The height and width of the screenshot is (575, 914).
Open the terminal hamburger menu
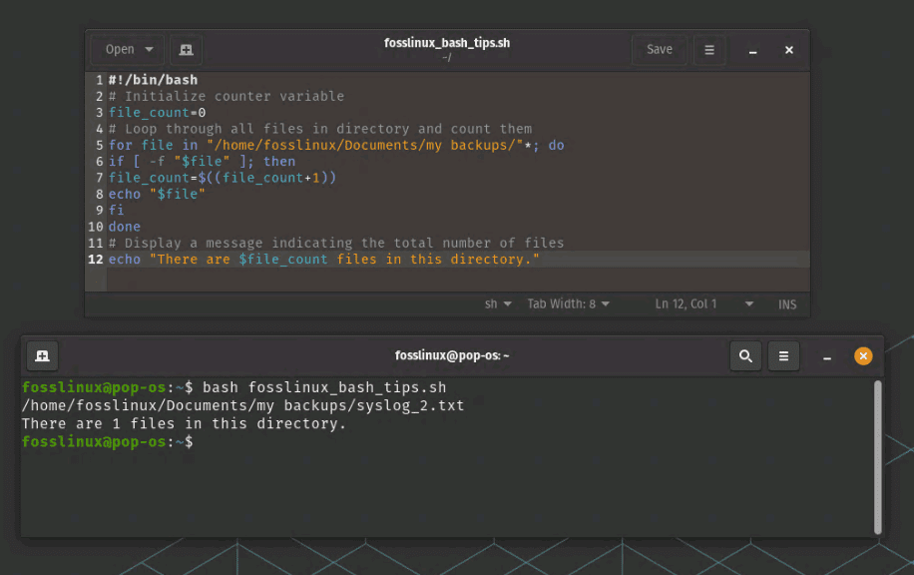pos(784,355)
